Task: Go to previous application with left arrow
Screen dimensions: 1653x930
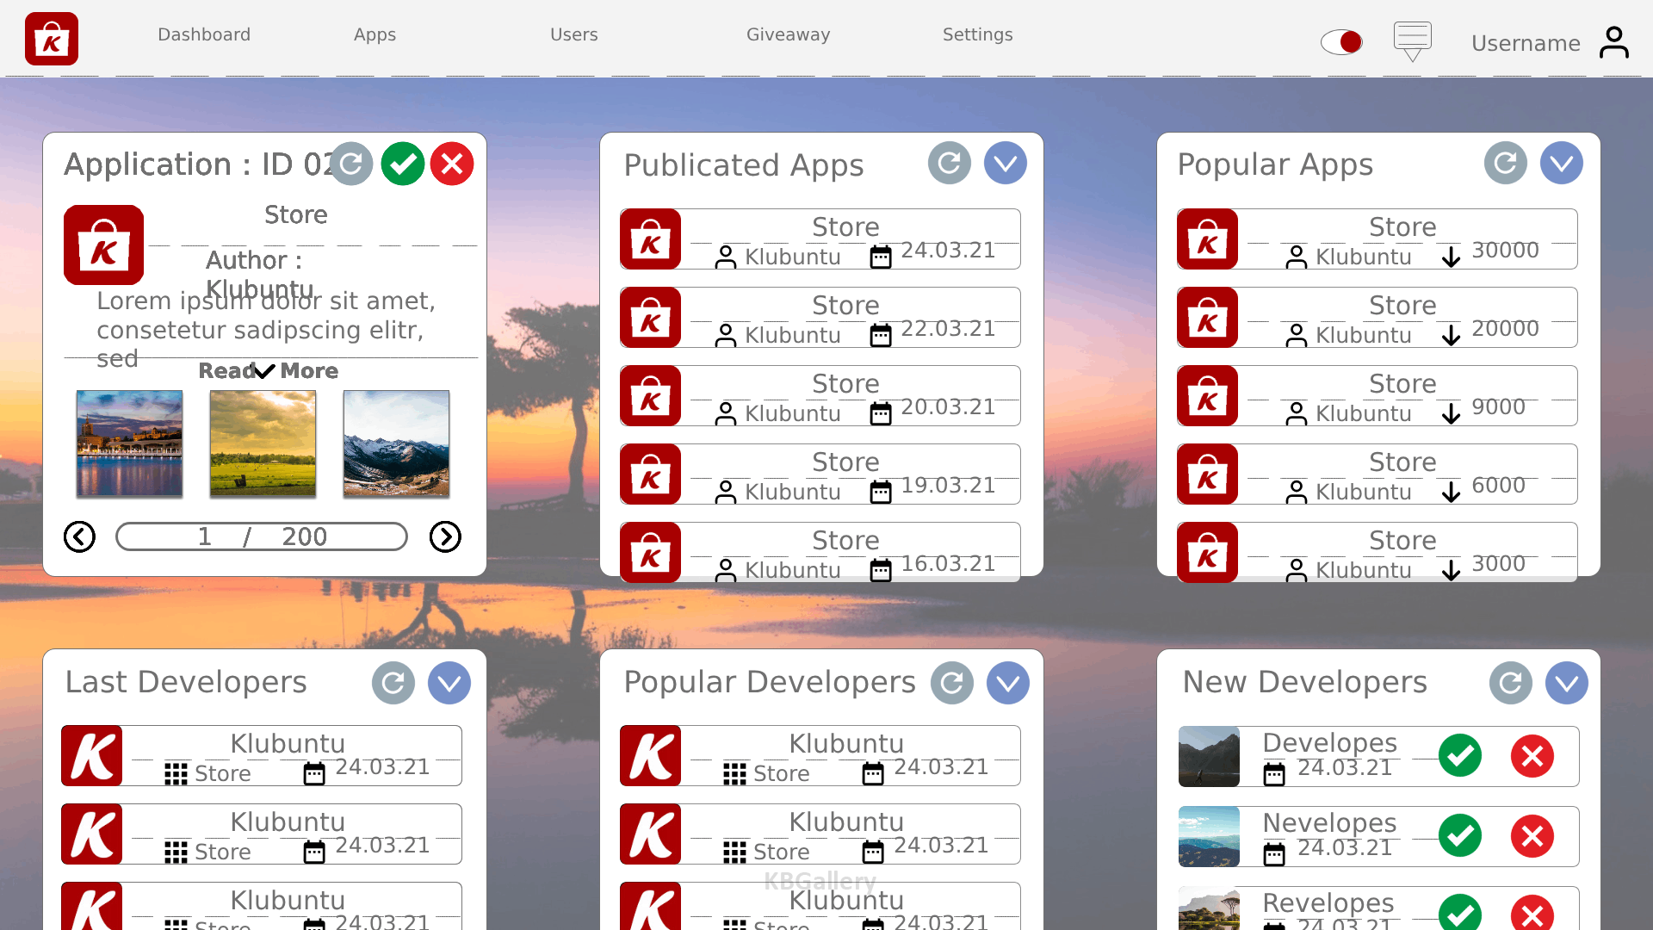Action: 79,536
